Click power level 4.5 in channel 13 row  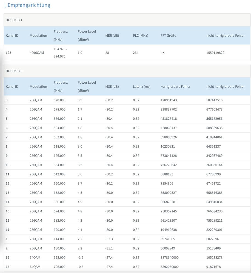point(80,193)
